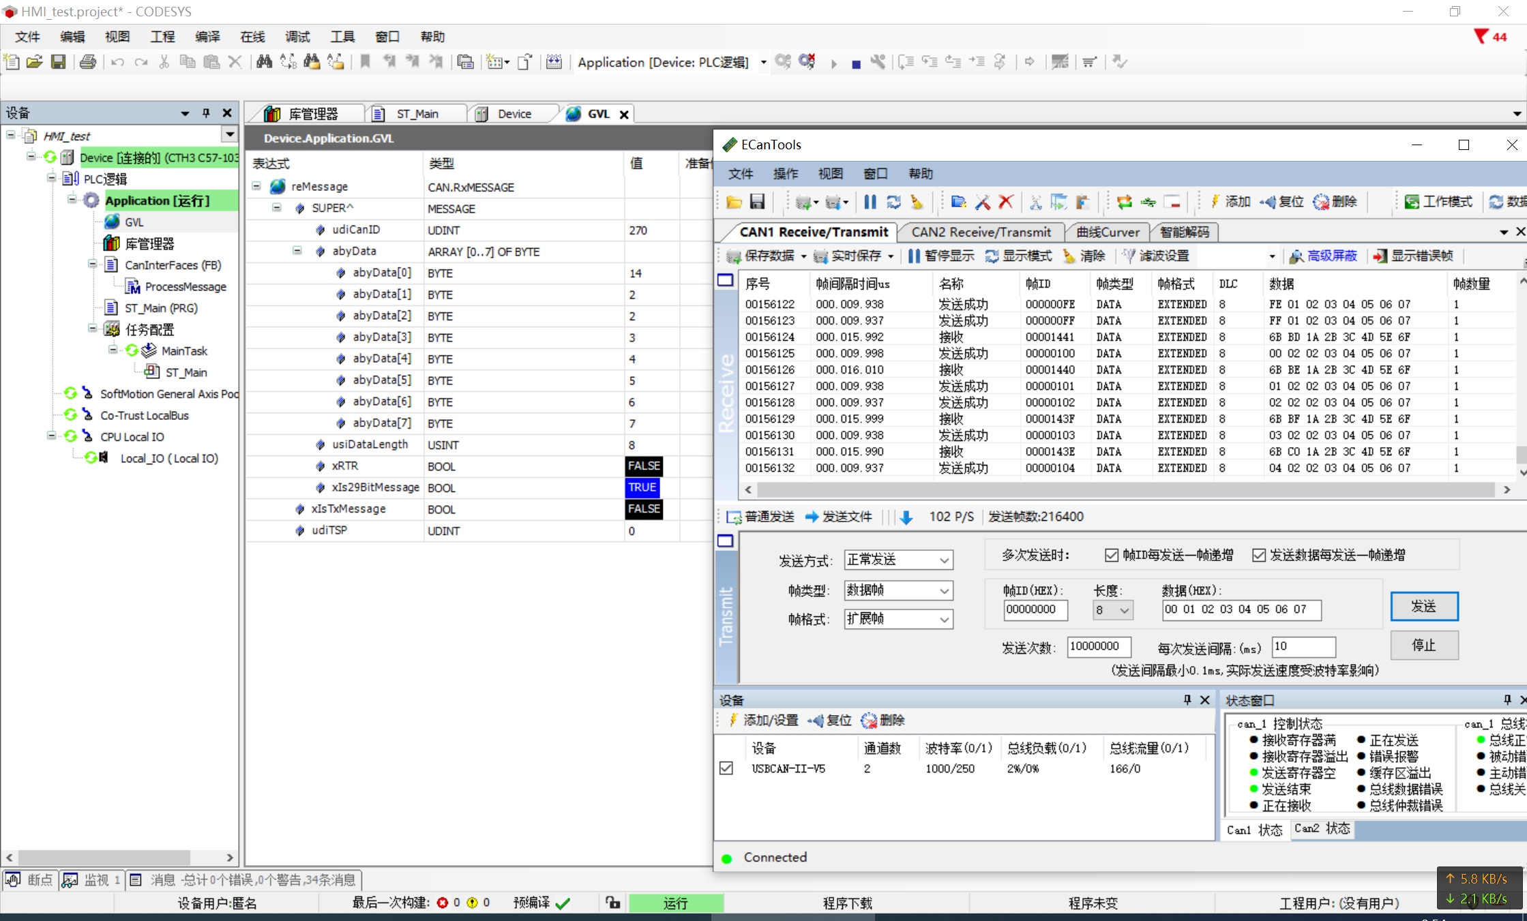Click the blue Stop application icon
The image size is (1527, 921).
click(x=856, y=63)
